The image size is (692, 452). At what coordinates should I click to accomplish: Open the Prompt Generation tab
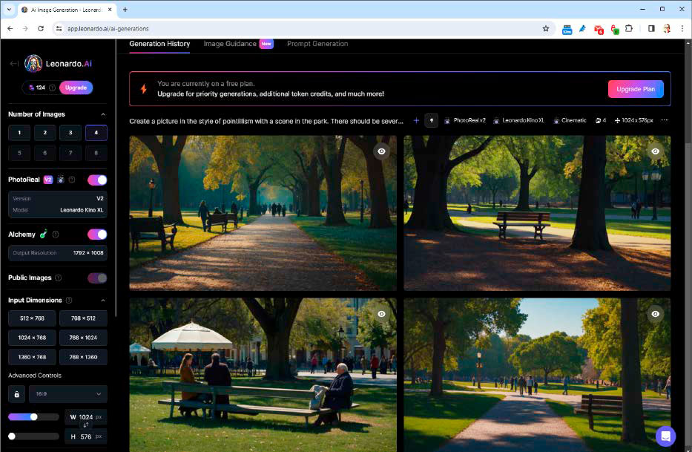[x=317, y=44]
